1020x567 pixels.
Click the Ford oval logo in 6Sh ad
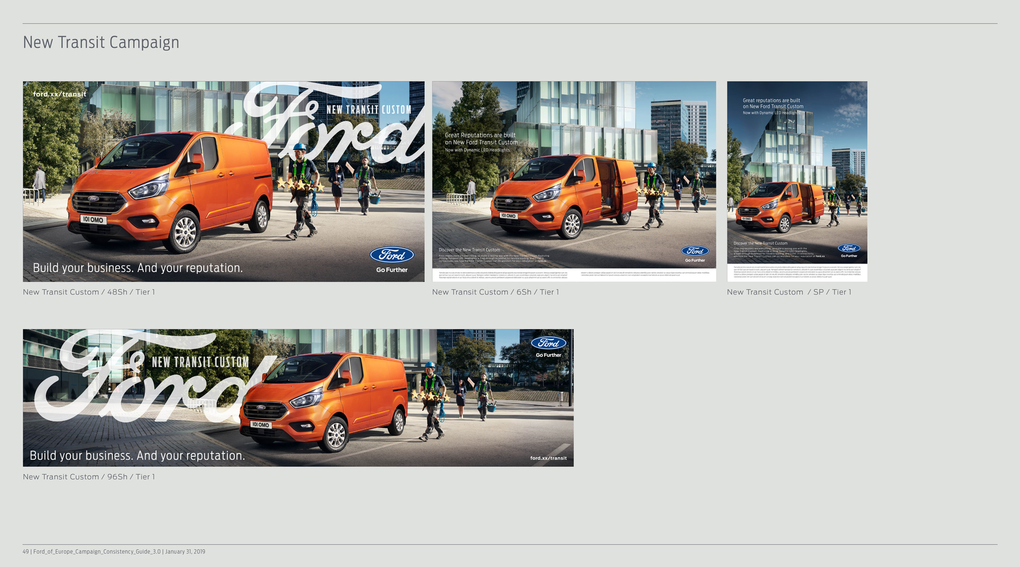[x=695, y=251]
